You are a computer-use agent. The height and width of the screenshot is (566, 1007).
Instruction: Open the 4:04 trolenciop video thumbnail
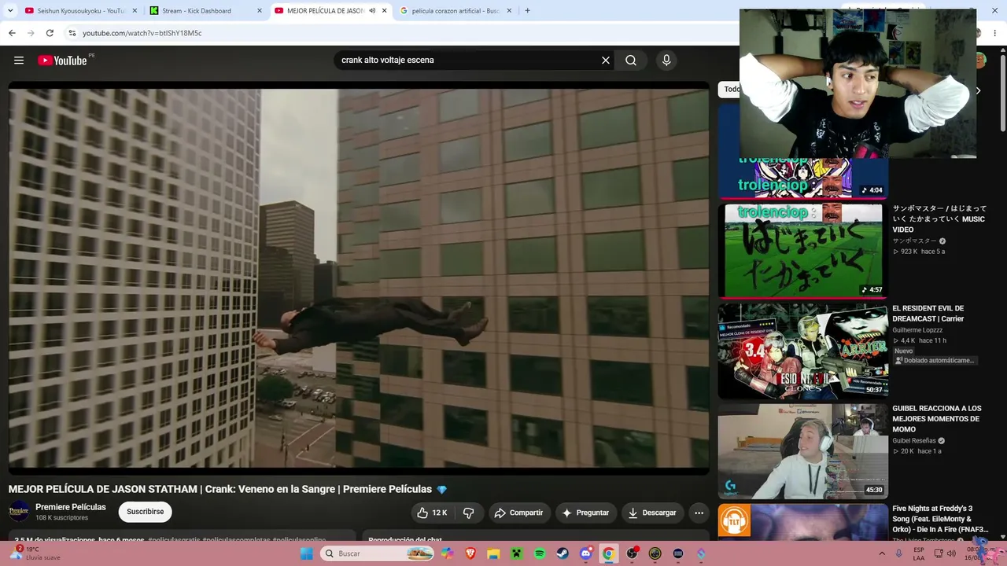coord(802,178)
